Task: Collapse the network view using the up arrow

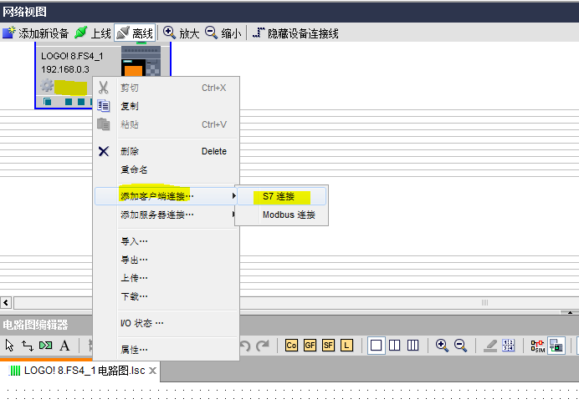Action: tap(570, 313)
